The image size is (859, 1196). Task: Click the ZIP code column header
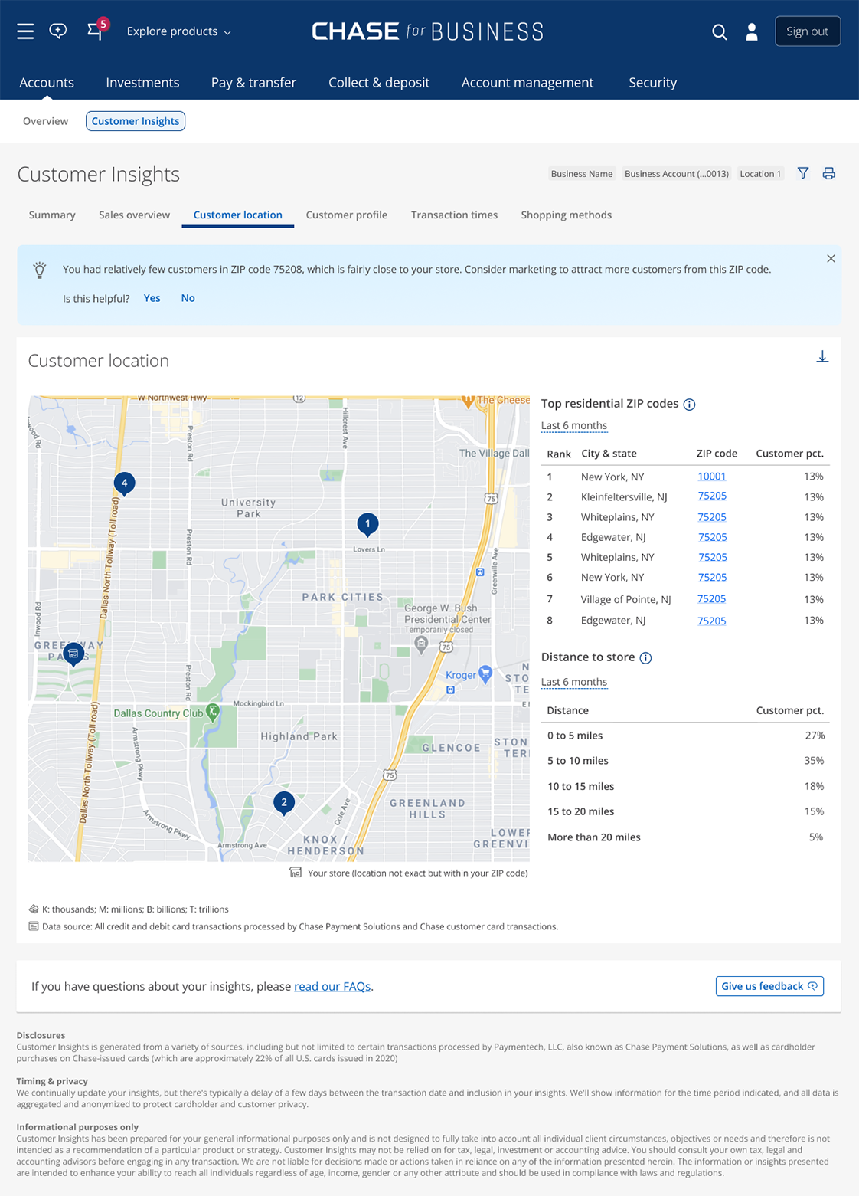point(717,454)
